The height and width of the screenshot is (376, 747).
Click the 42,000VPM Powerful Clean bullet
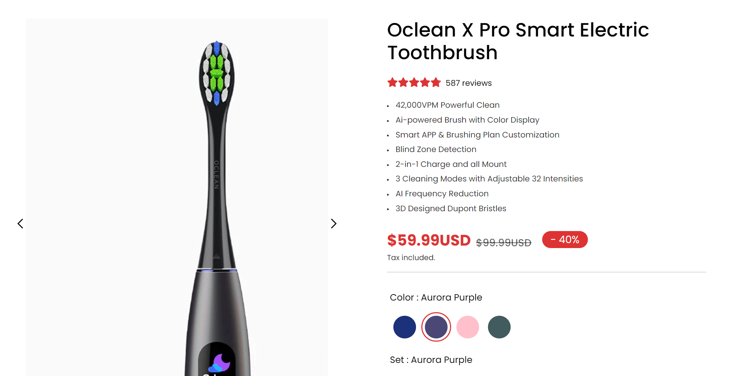448,105
